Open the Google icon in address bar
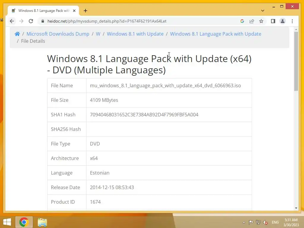 [242, 21]
